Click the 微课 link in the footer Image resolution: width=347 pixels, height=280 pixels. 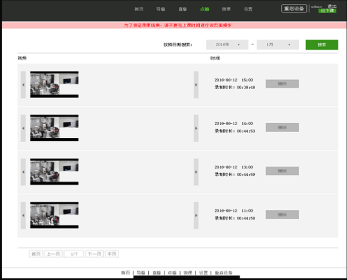pyautogui.click(x=188, y=272)
